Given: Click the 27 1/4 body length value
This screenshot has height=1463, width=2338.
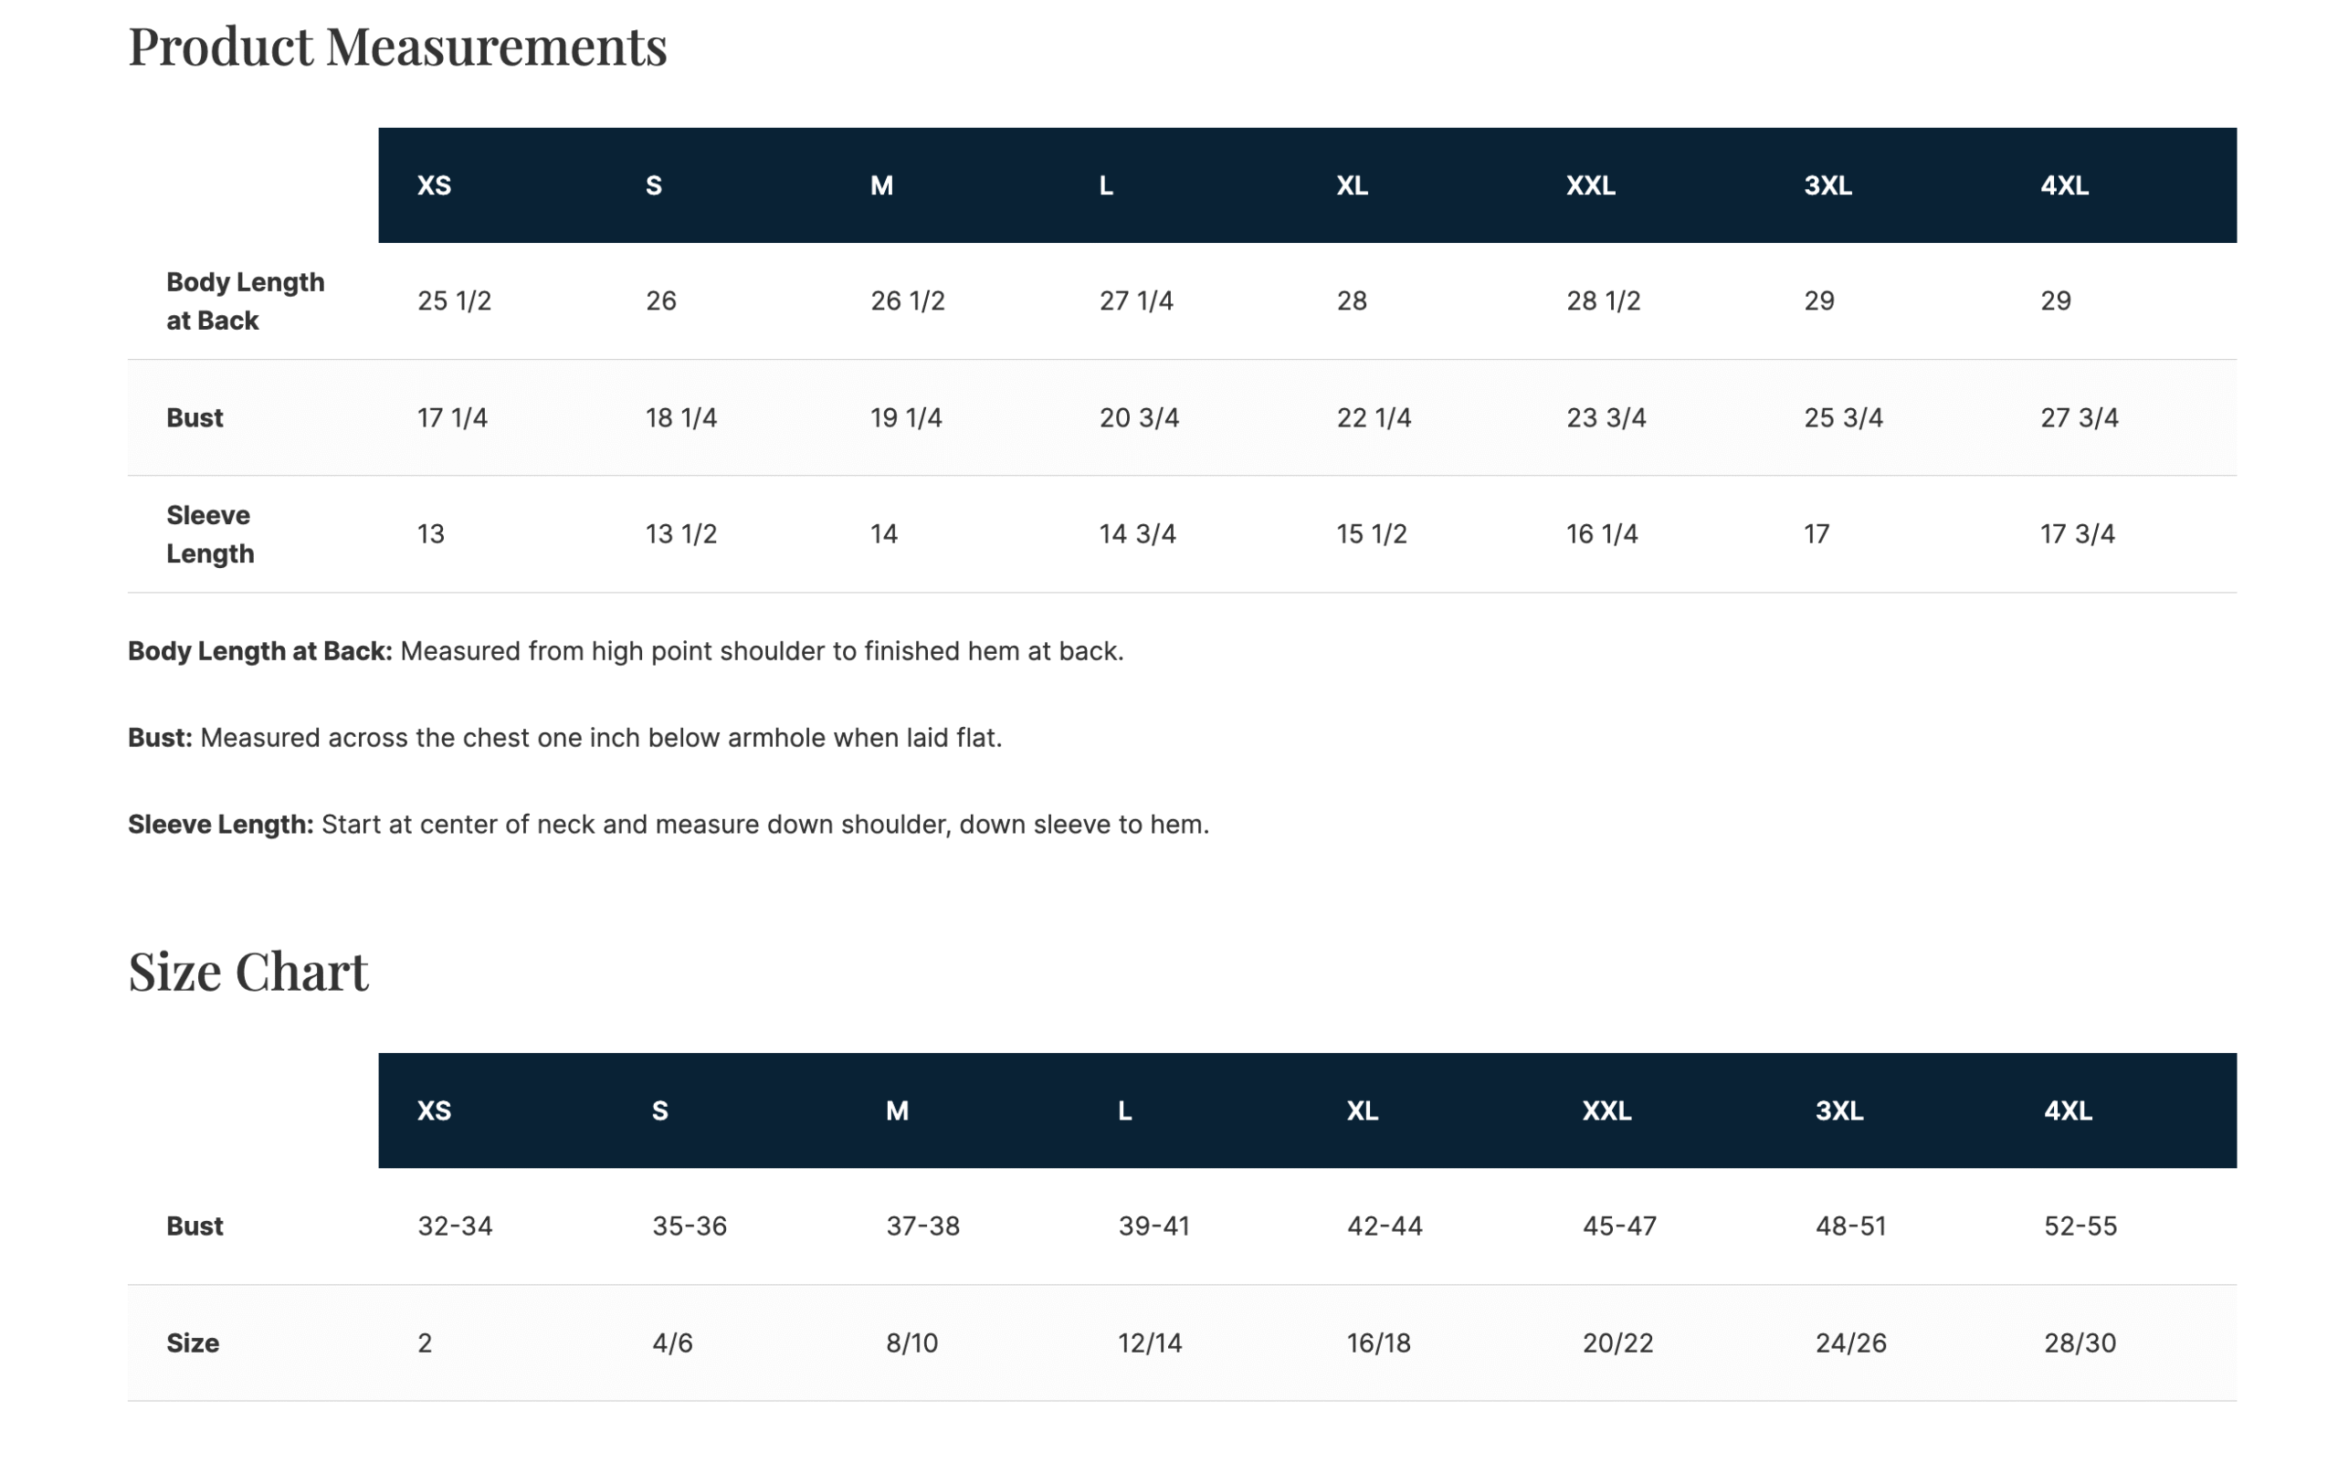Looking at the screenshot, I should pyautogui.click(x=1136, y=301).
